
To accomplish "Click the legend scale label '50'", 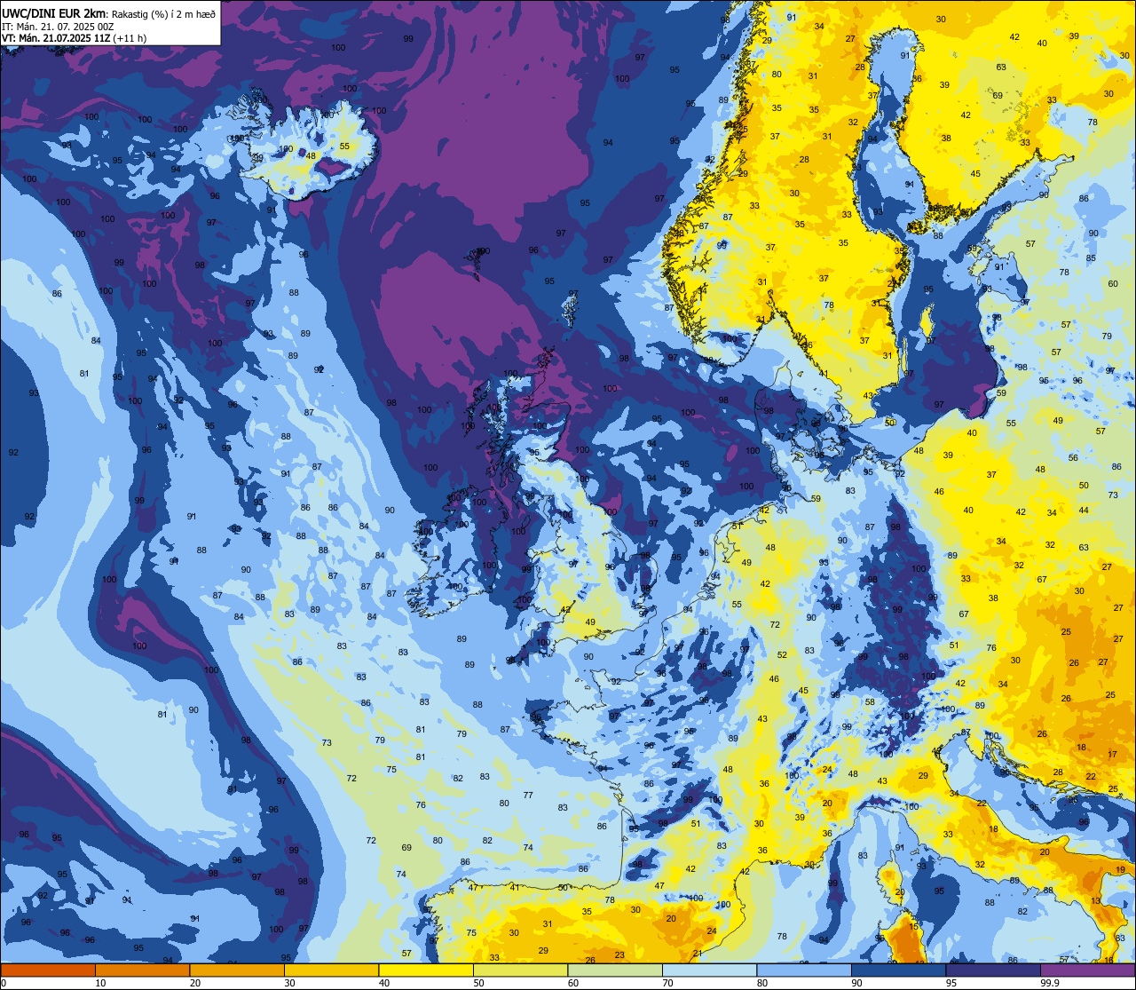I will tap(478, 983).
